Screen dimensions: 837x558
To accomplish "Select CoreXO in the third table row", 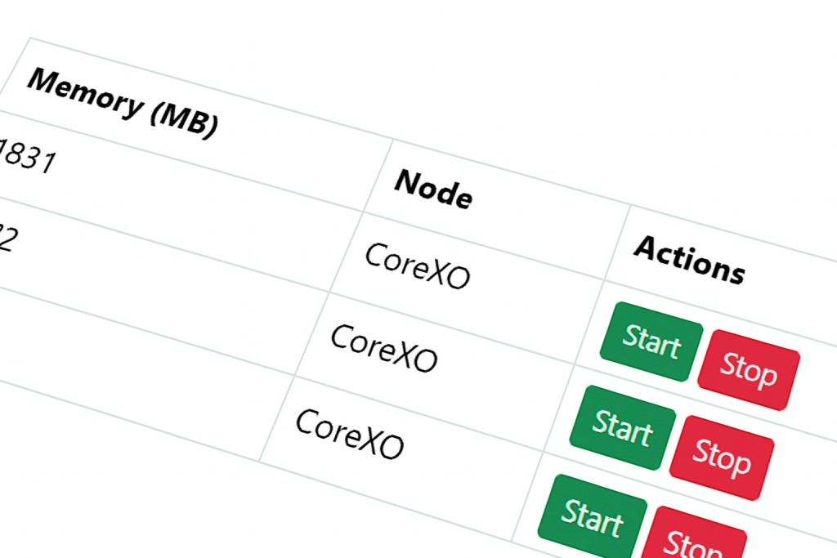I will (x=349, y=435).
